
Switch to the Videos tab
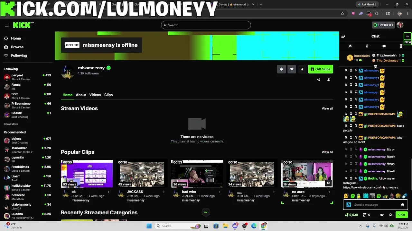[x=95, y=95]
